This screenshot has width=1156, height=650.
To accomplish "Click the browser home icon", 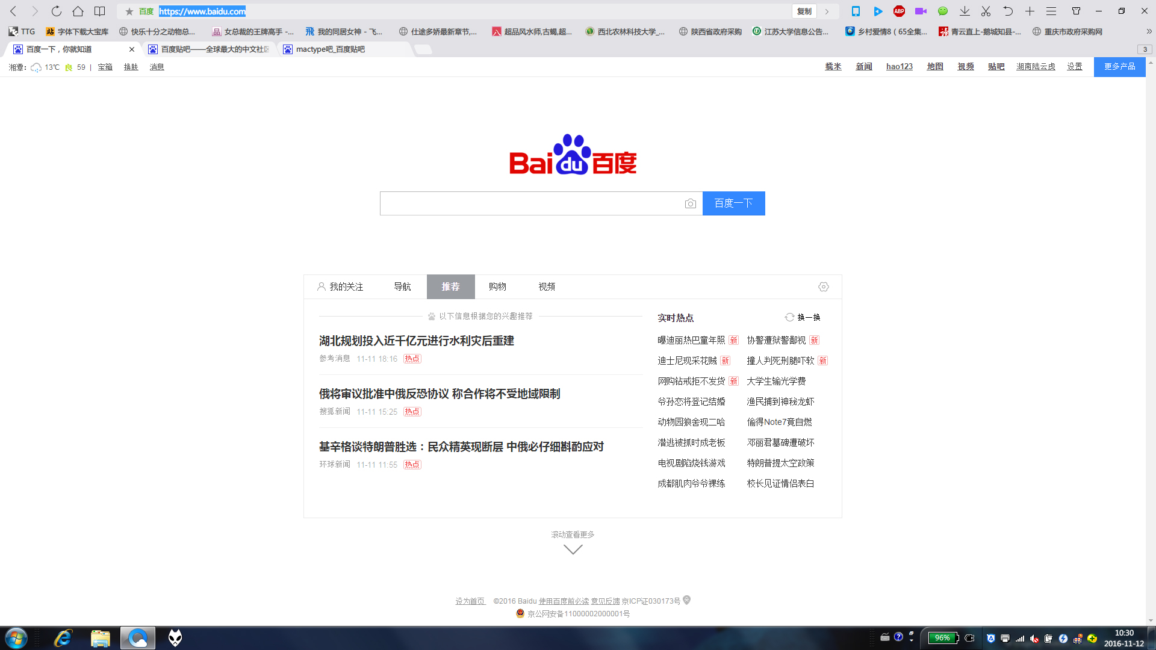I will pos(78,11).
